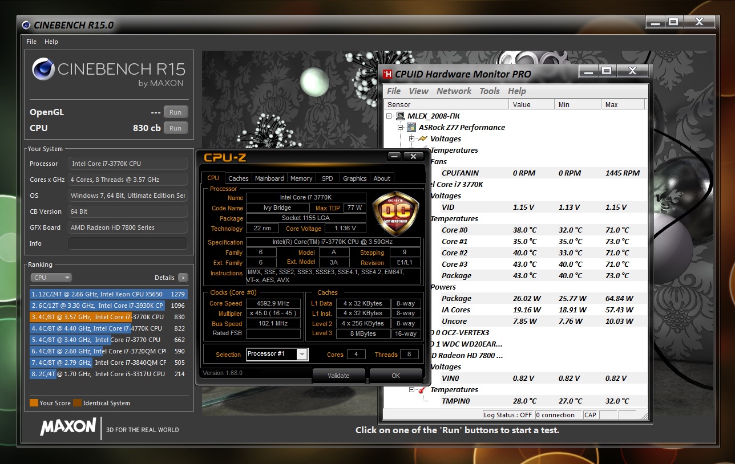Click the OK button in CPU-Z

click(396, 376)
